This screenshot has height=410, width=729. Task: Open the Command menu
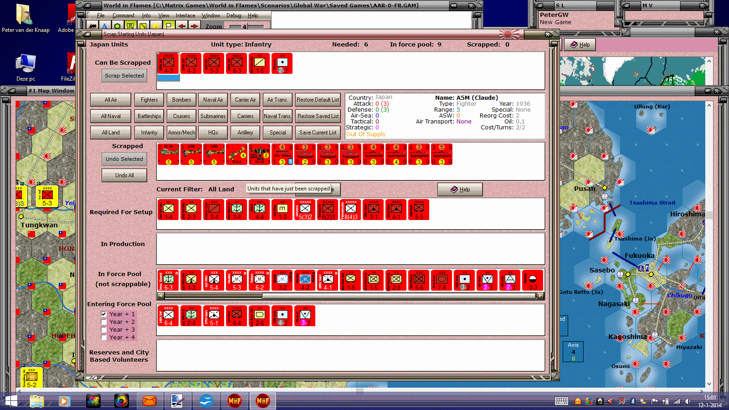click(x=123, y=15)
